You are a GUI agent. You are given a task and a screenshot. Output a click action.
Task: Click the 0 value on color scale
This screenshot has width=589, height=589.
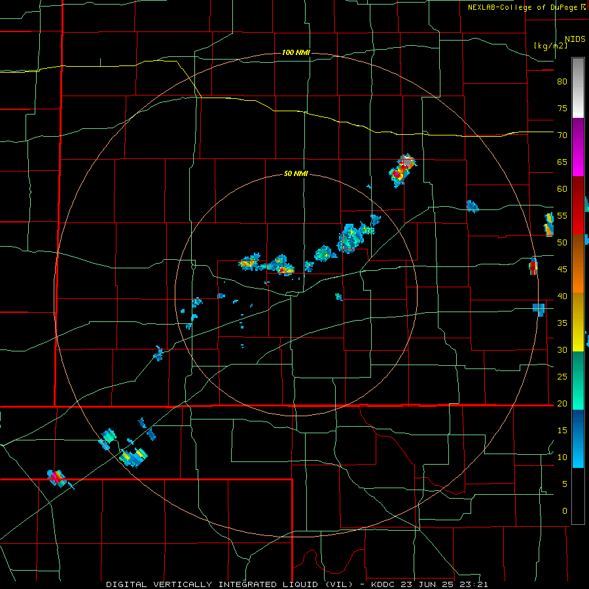click(565, 511)
